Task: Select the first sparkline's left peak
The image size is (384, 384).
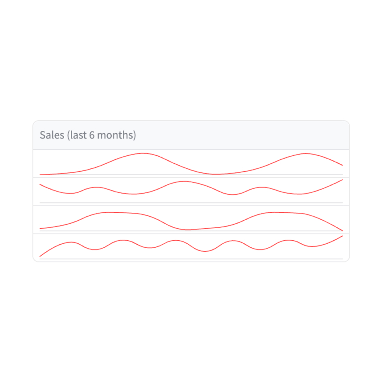Action: [143, 154]
